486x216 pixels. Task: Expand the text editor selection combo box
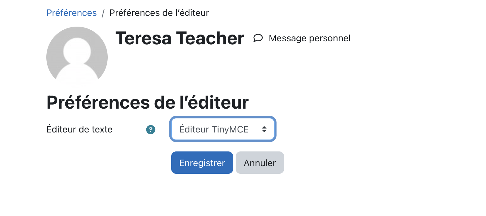click(x=223, y=129)
